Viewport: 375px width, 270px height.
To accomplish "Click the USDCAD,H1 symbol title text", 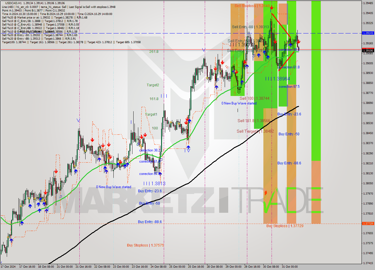I will (x=13, y=3).
